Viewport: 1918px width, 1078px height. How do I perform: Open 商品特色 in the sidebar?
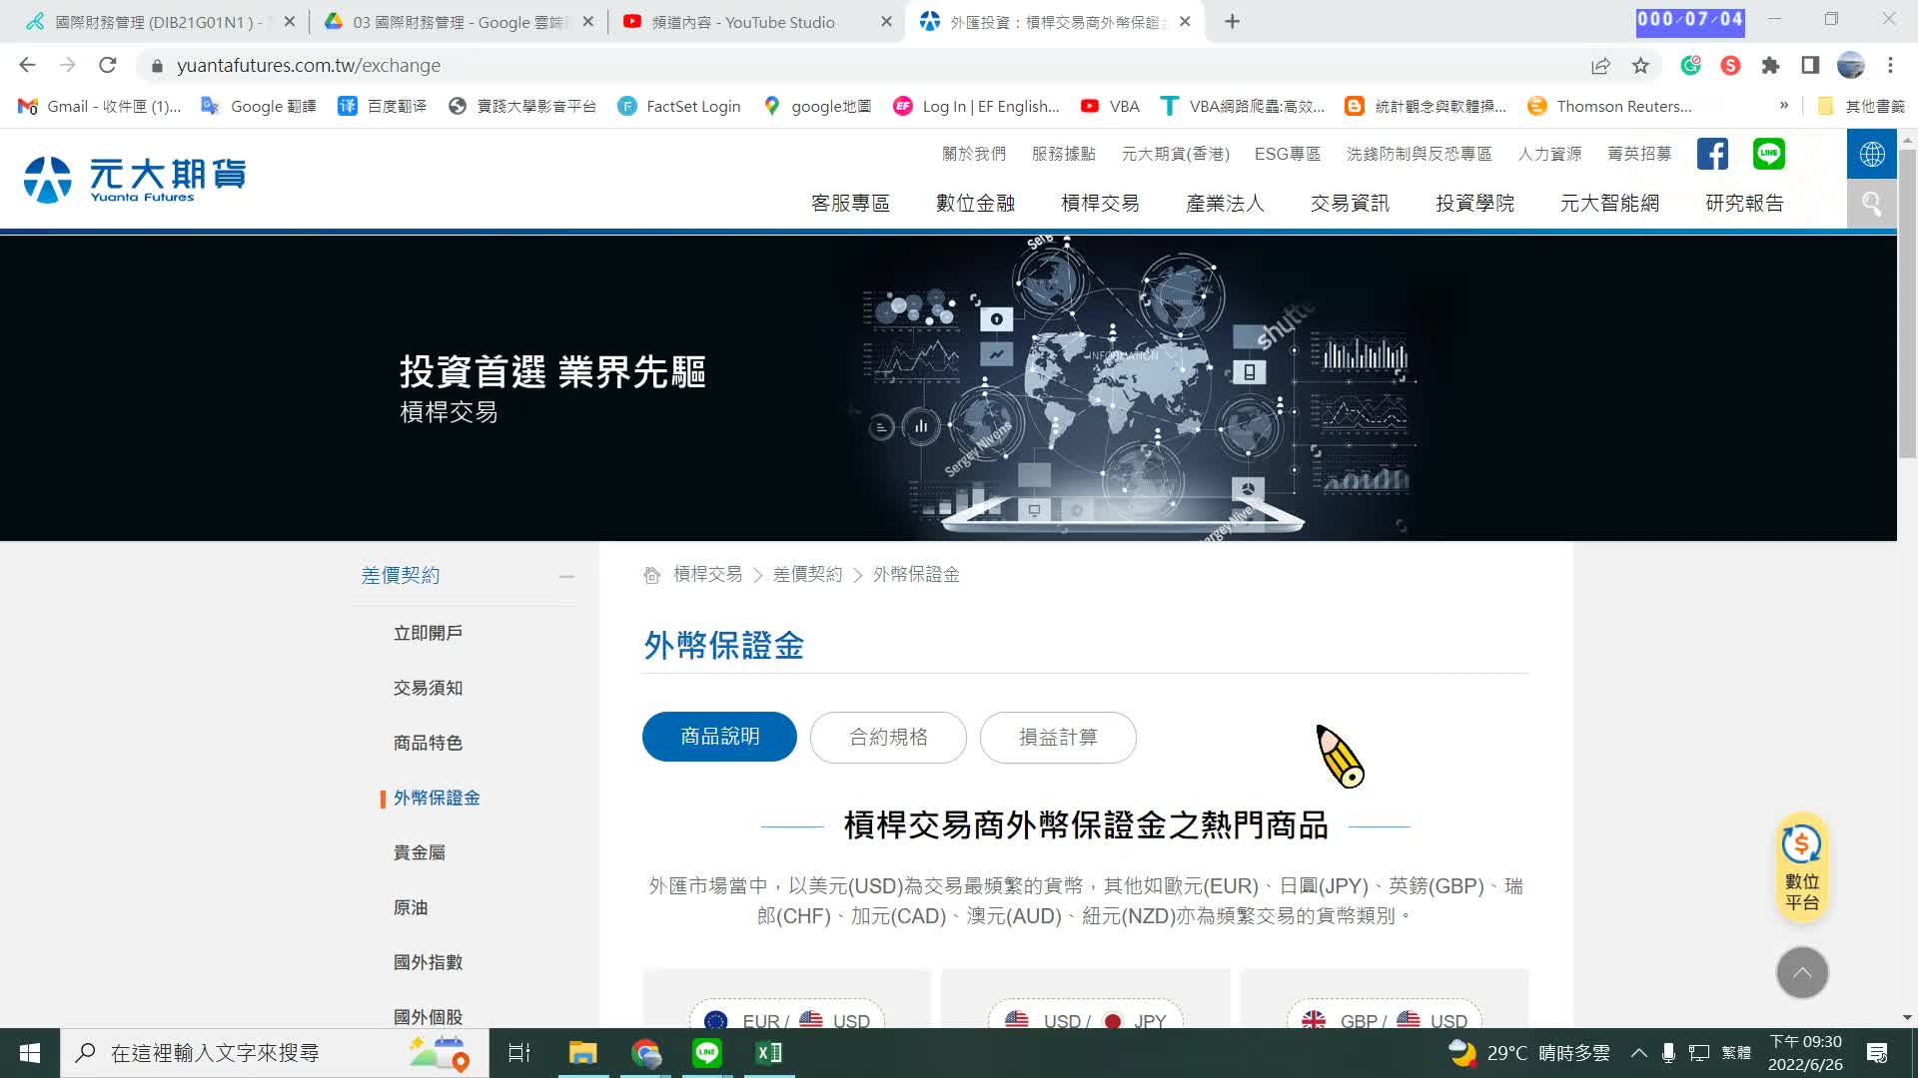click(428, 743)
